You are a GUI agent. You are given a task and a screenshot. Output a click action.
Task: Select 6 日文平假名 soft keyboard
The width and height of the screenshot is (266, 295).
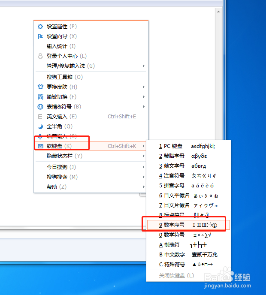pos(188,196)
